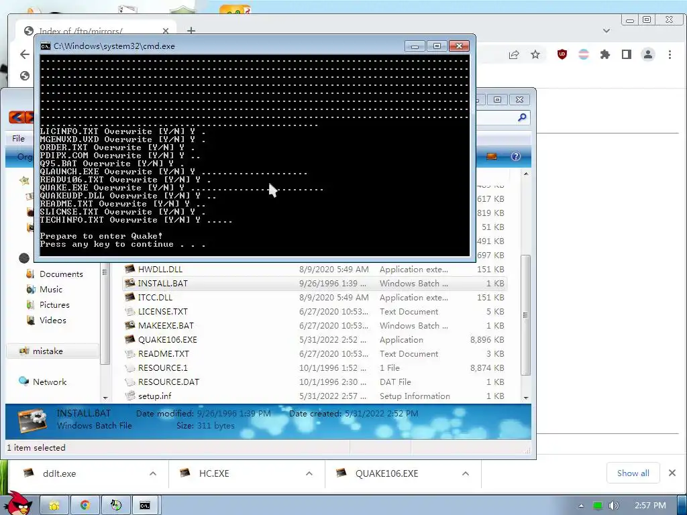Open the ddlt.exe download item
The image size is (687, 515).
click(x=59, y=473)
